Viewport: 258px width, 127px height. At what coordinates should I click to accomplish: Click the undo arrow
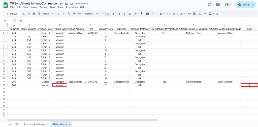click(x=23, y=14)
